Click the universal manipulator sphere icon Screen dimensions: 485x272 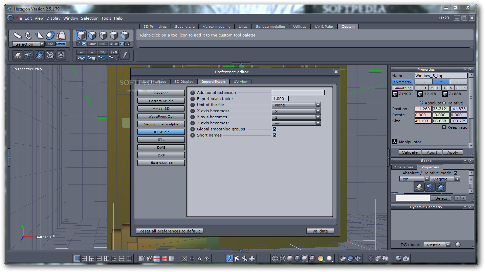tap(50, 35)
